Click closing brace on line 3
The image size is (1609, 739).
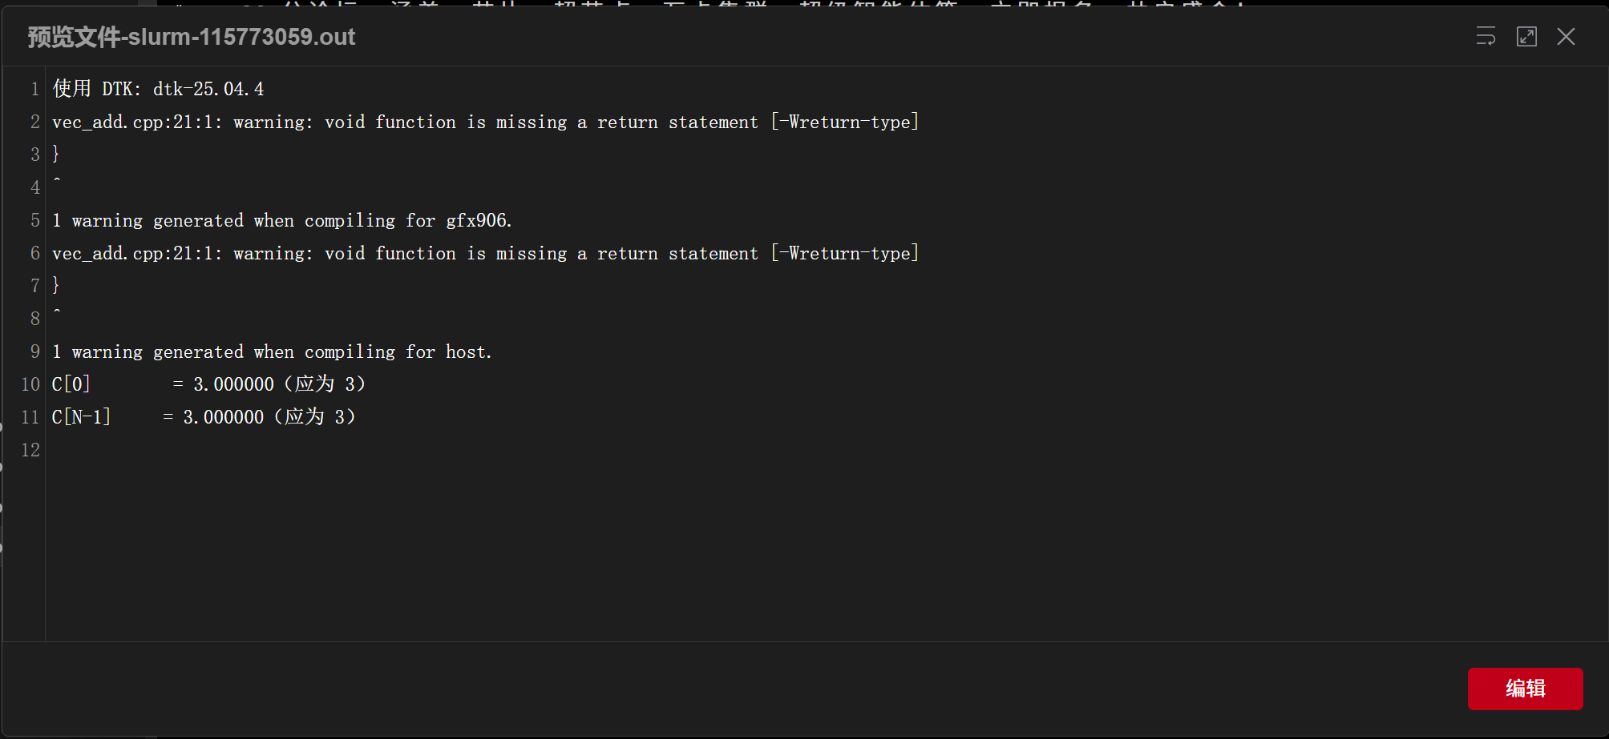[x=56, y=154]
